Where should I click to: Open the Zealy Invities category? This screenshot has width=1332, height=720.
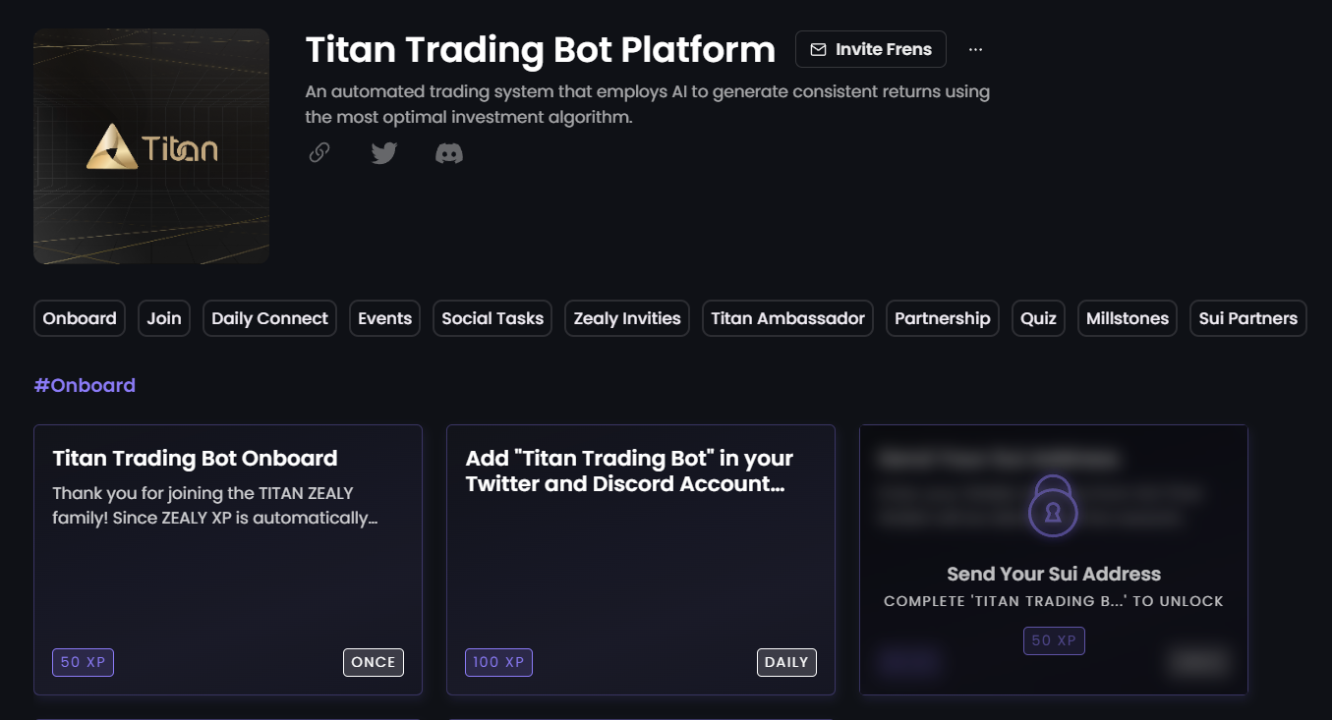click(626, 317)
